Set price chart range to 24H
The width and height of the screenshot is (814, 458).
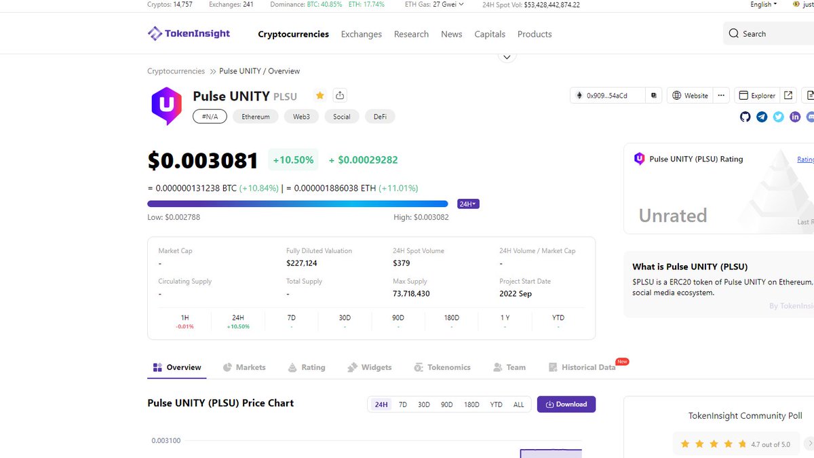point(381,404)
